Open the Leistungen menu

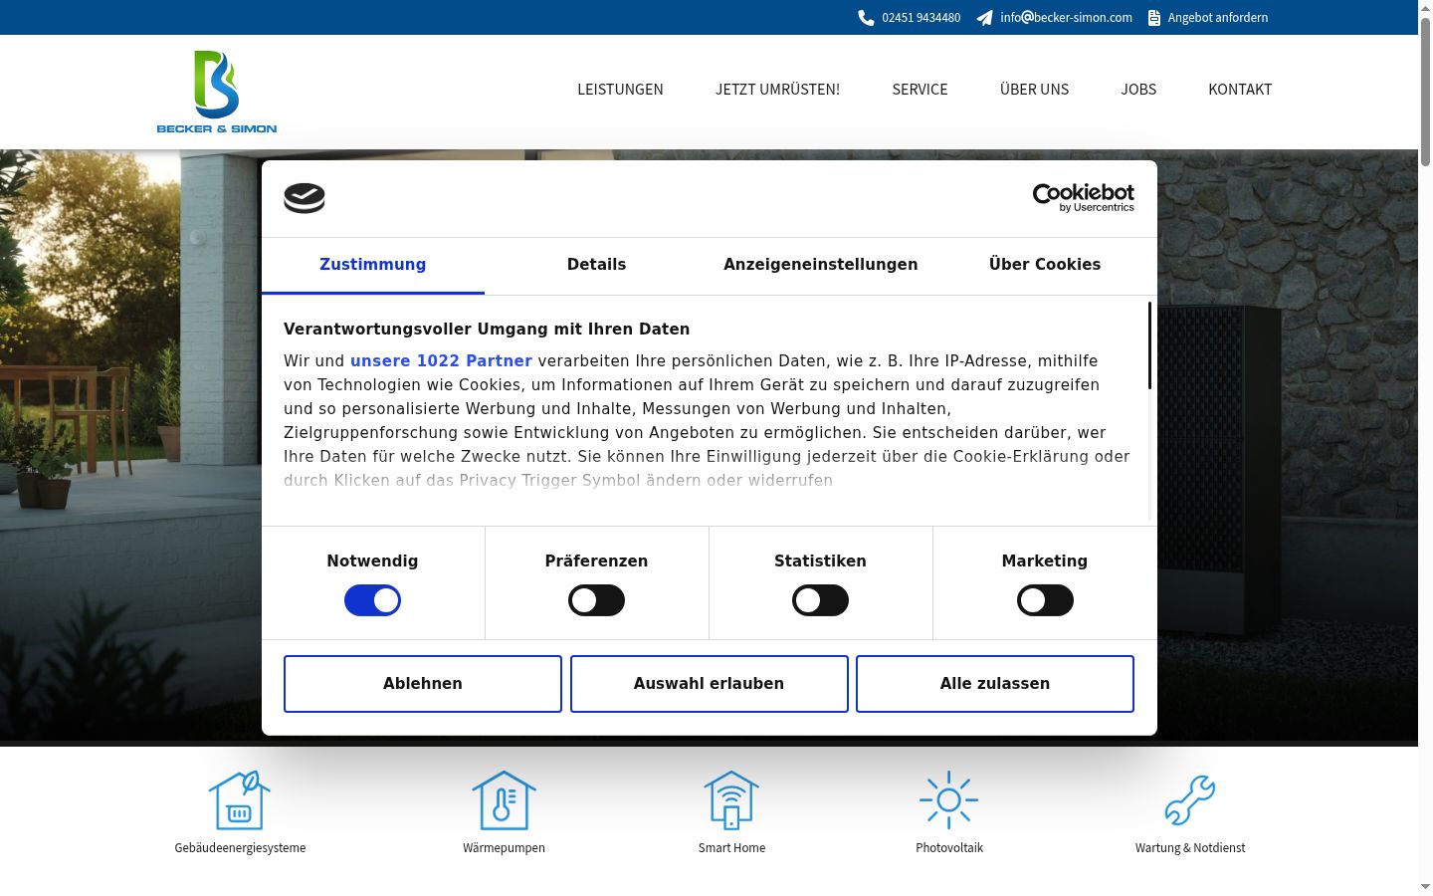[620, 90]
